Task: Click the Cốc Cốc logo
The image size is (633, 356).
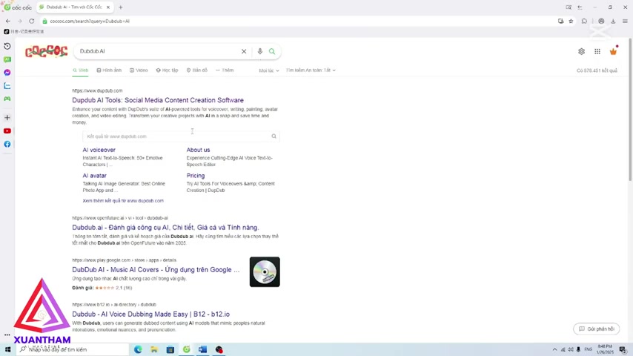Action: click(46, 51)
